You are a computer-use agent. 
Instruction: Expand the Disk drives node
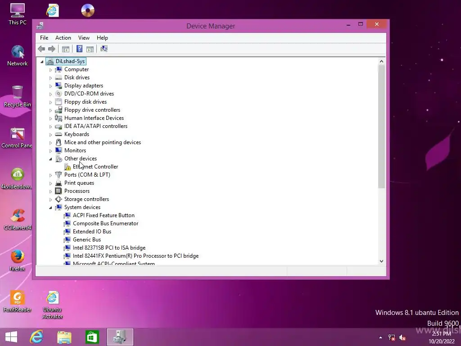(50, 78)
